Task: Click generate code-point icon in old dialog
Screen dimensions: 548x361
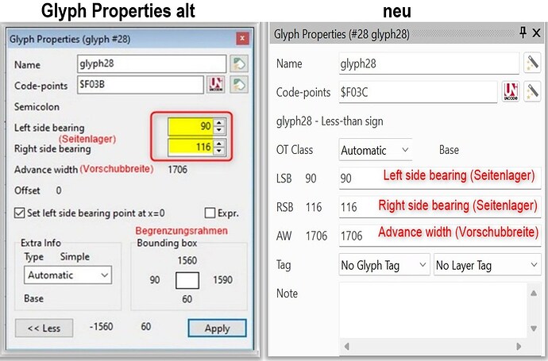Action: point(238,85)
